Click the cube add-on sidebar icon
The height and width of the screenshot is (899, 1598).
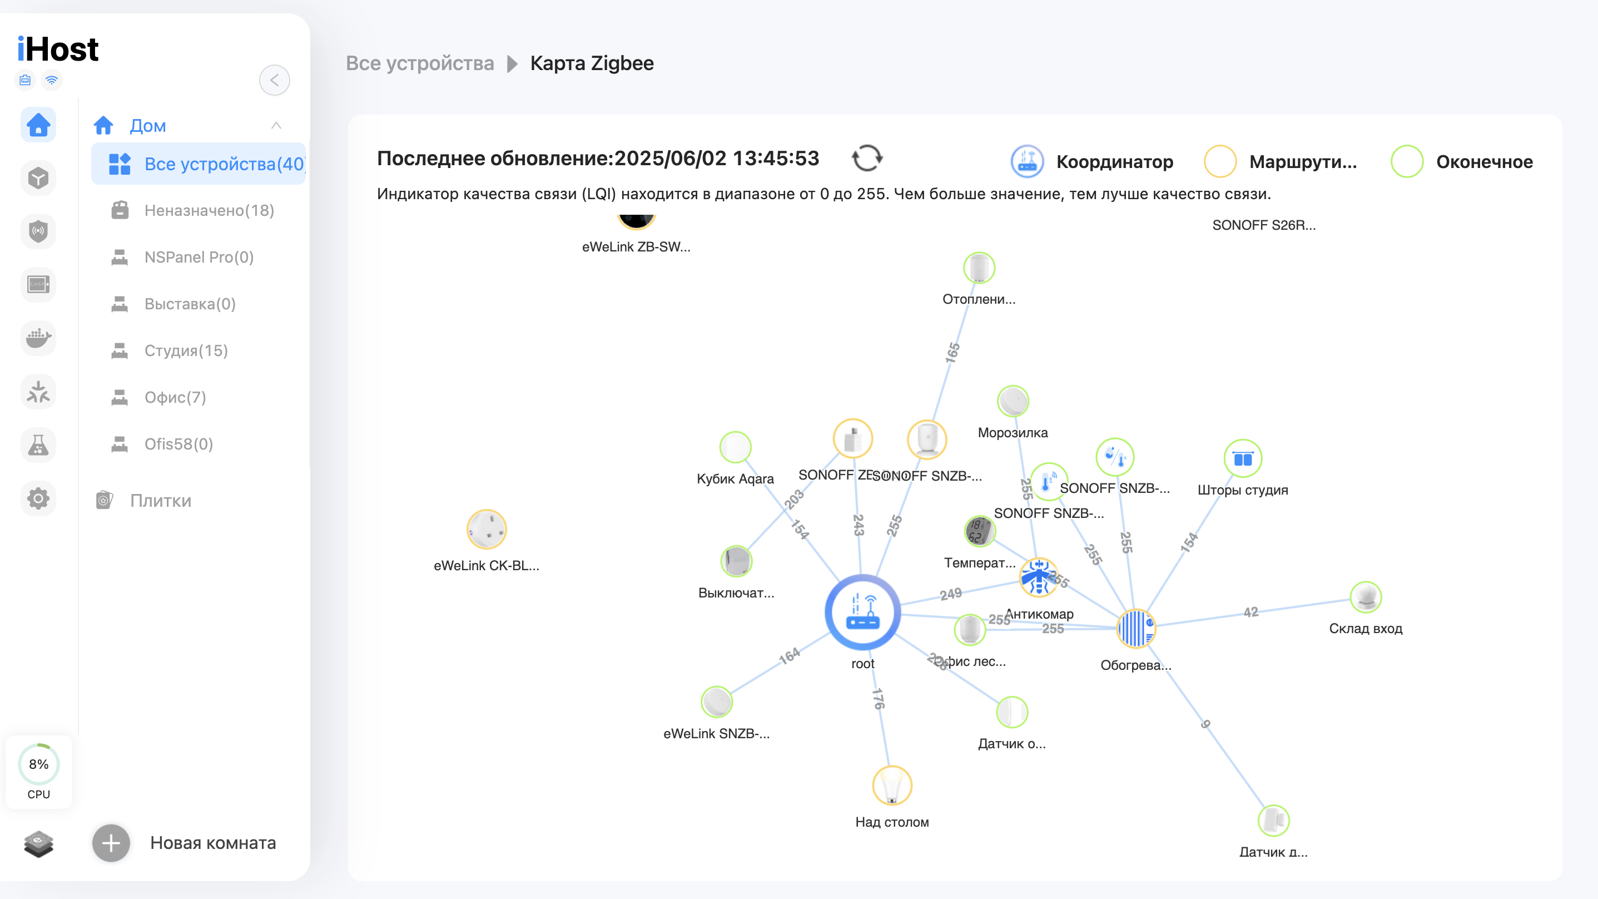point(38,178)
